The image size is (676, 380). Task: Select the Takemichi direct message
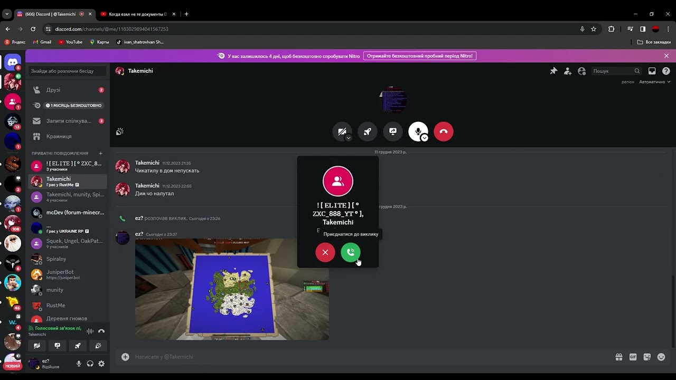tap(68, 182)
